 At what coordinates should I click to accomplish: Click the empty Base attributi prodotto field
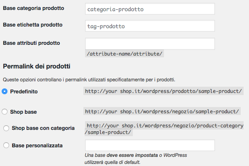pyautogui.click(x=149, y=44)
